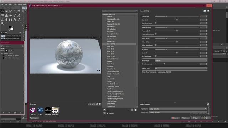Screen dimensions: 228x128
Task: Set Move mode to path
Action: click(x=12, y=50)
